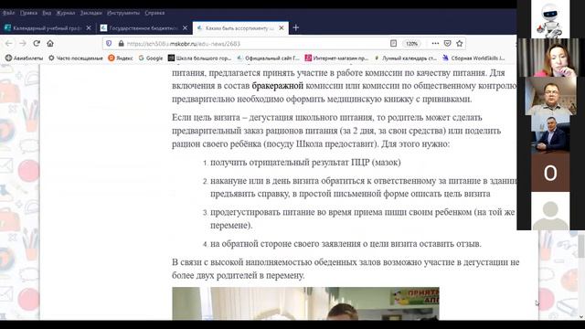Open the Авиабилеты bookmark
Image resolution: width=585 pixels, height=329 pixels.
click(x=25, y=58)
